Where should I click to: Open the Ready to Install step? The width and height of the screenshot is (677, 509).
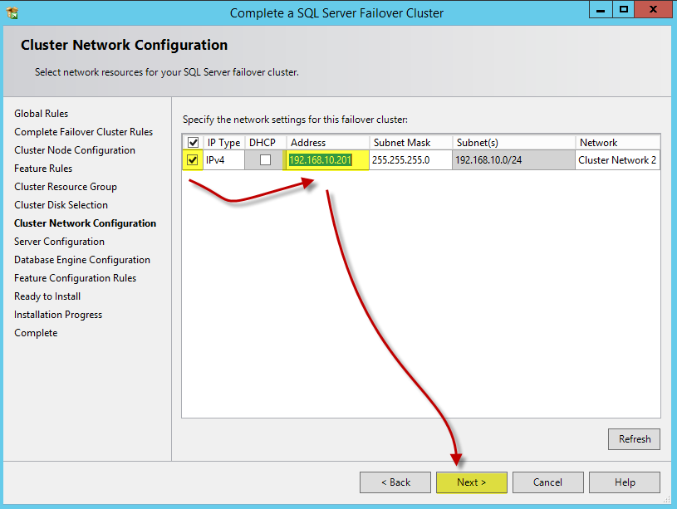click(47, 296)
